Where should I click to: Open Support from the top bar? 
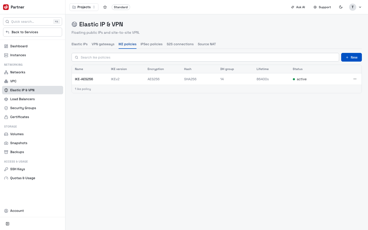[x=322, y=7]
